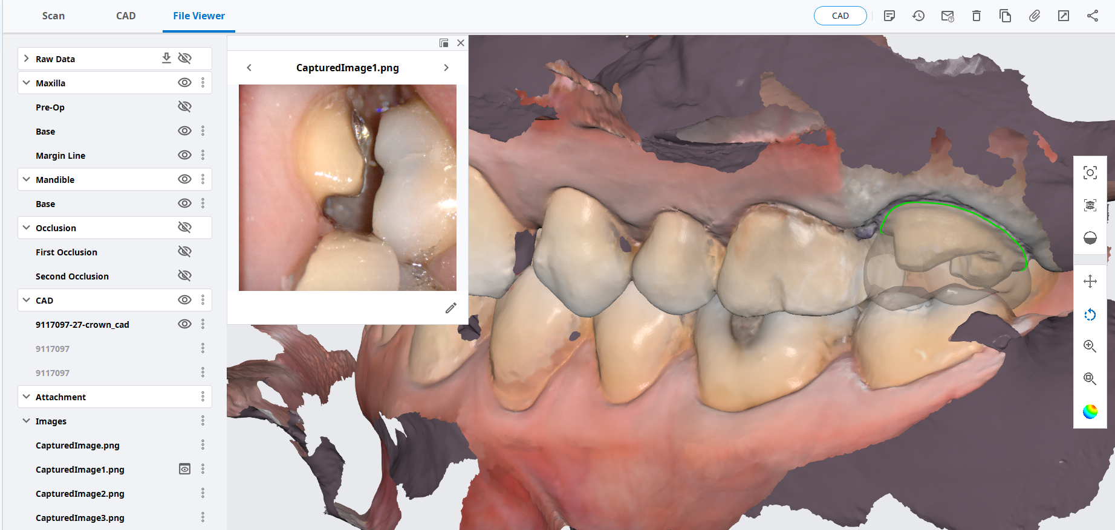Open more options for Images section

[x=203, y=421]
